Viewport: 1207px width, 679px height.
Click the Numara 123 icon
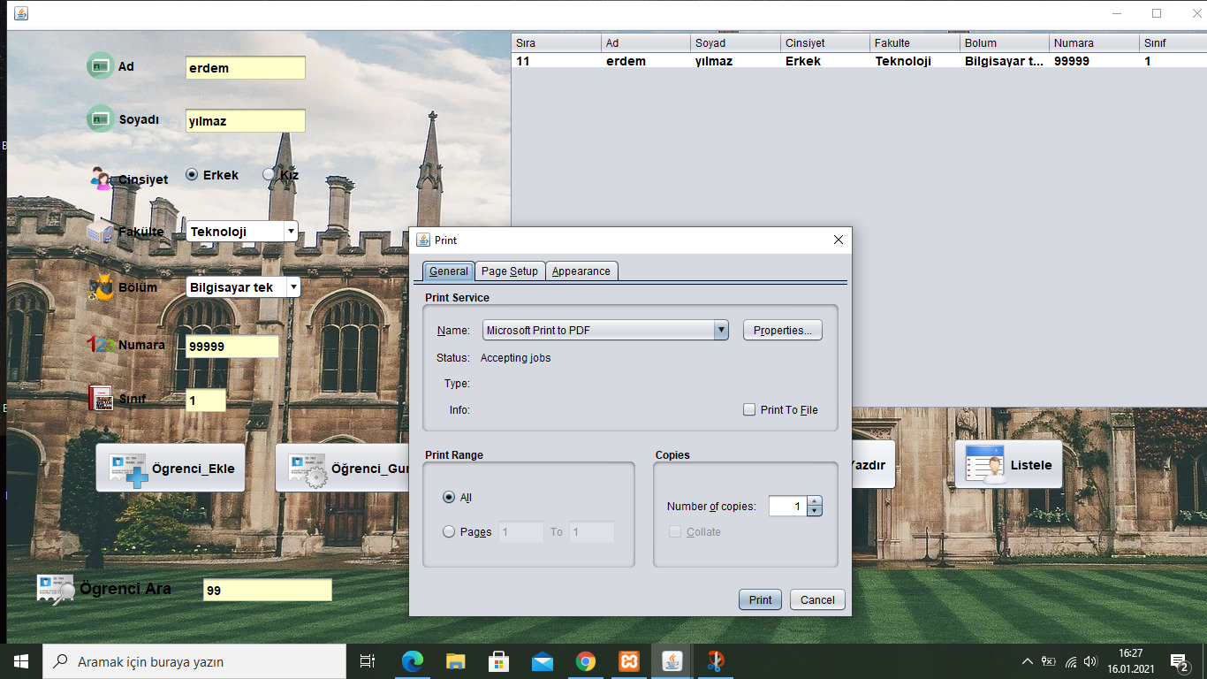pos(101,345)
